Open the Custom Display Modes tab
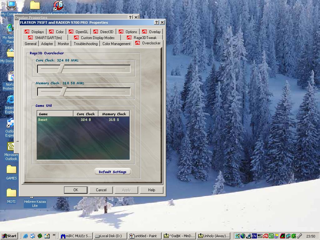Viewport: 320px width, 240px height. click(94, 37)
